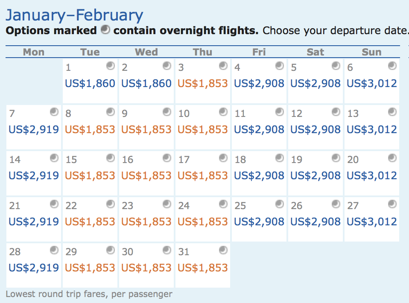Pick US$1,853 fare on January 16

pos(146,175)
